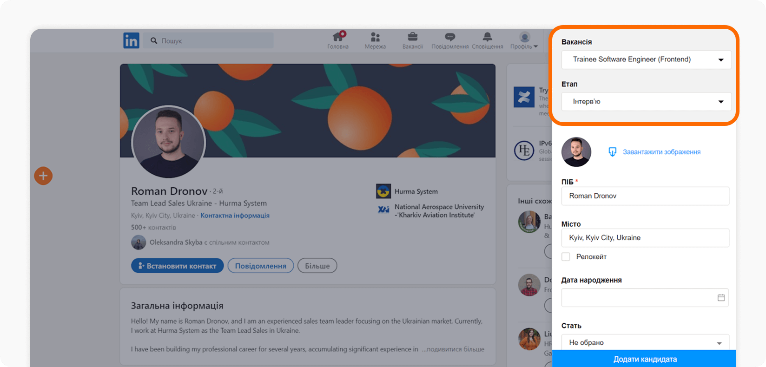Viewport: 766px width, 367px height.
Task: Click the Встановити контакт button
Action: (177, 266)
